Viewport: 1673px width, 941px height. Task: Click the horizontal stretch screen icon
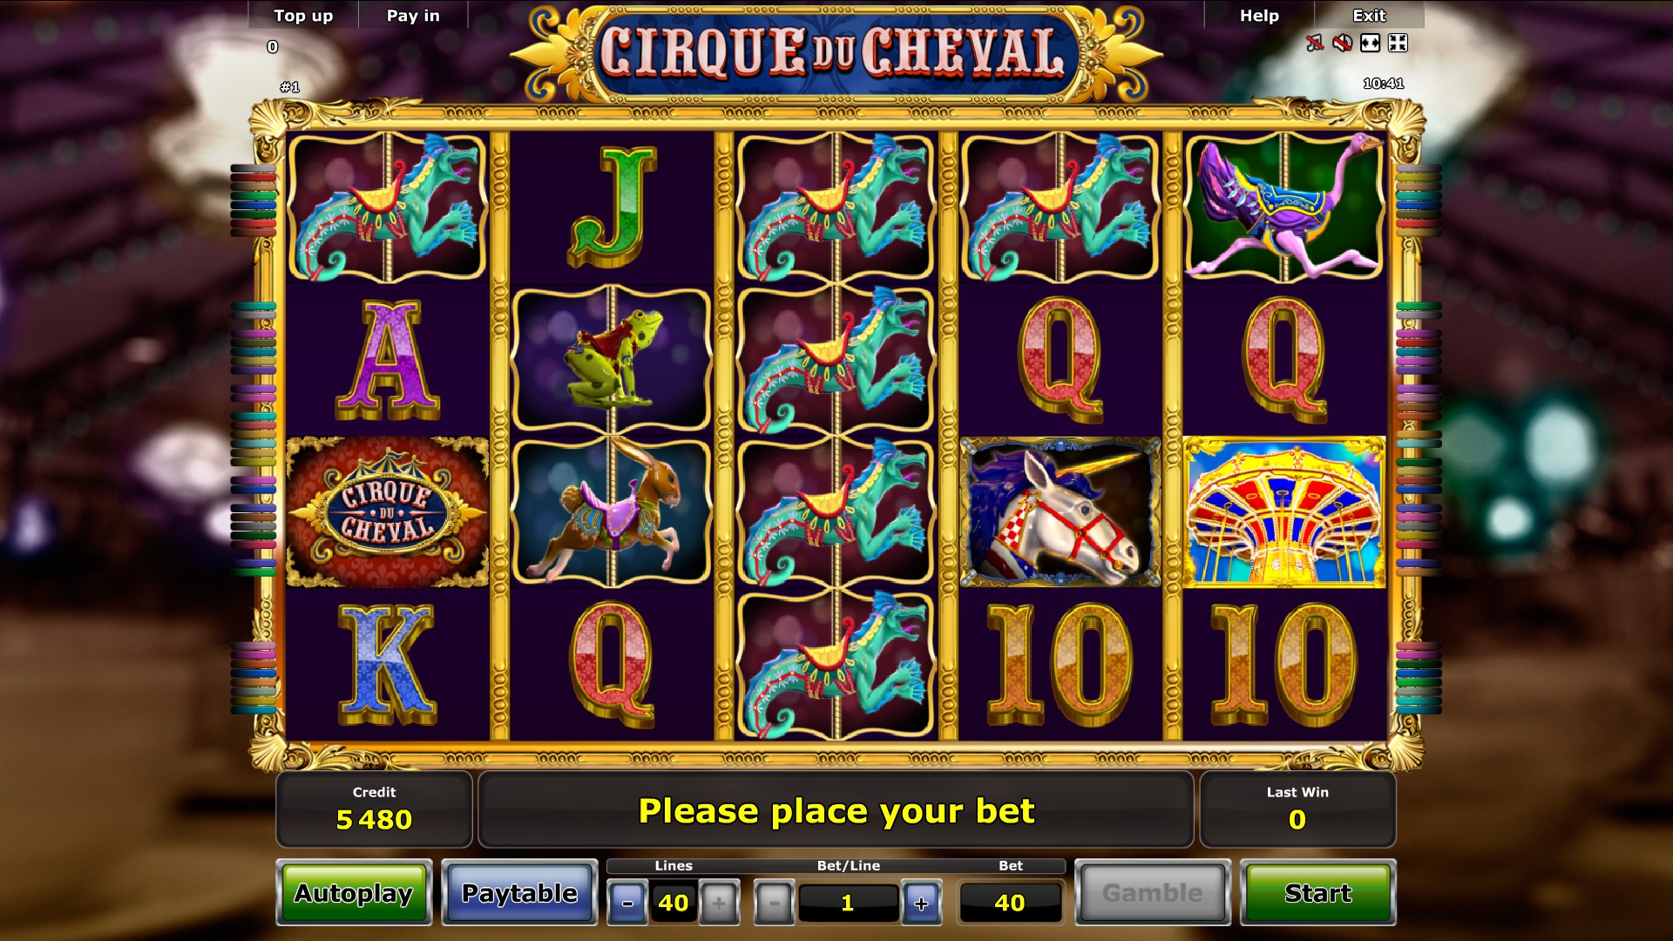coord(1371,43)
